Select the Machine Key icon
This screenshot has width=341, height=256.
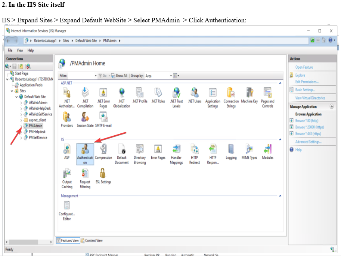(x=249, y=94)
